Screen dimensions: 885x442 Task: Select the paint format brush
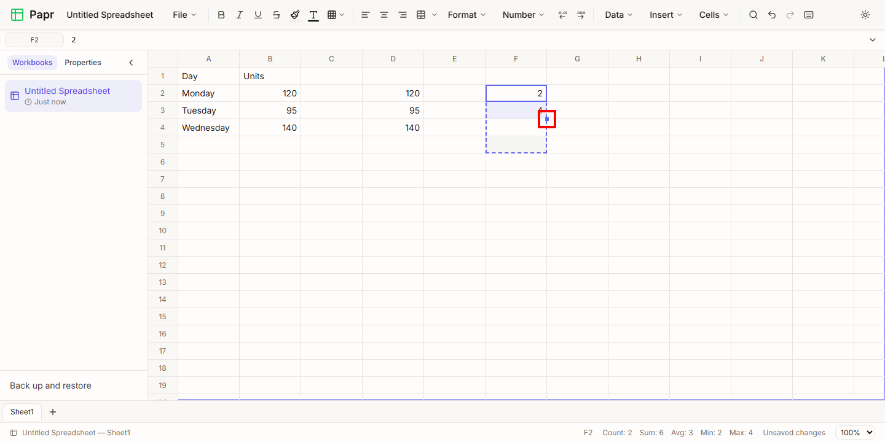pos(295,15)
